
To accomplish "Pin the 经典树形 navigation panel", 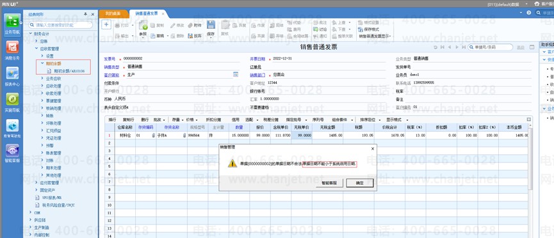I will point(85,14).
